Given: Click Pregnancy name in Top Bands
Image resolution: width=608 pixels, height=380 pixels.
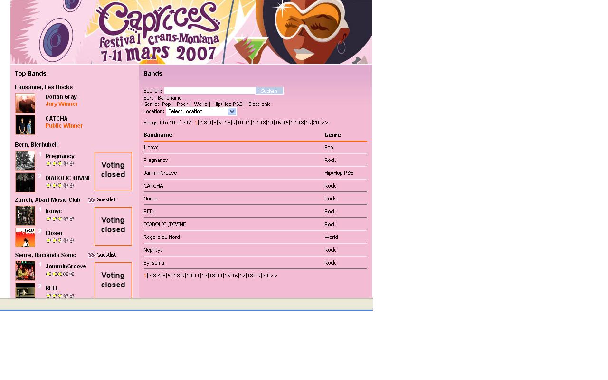Looking at the screenshot, I should pos(60,156).
